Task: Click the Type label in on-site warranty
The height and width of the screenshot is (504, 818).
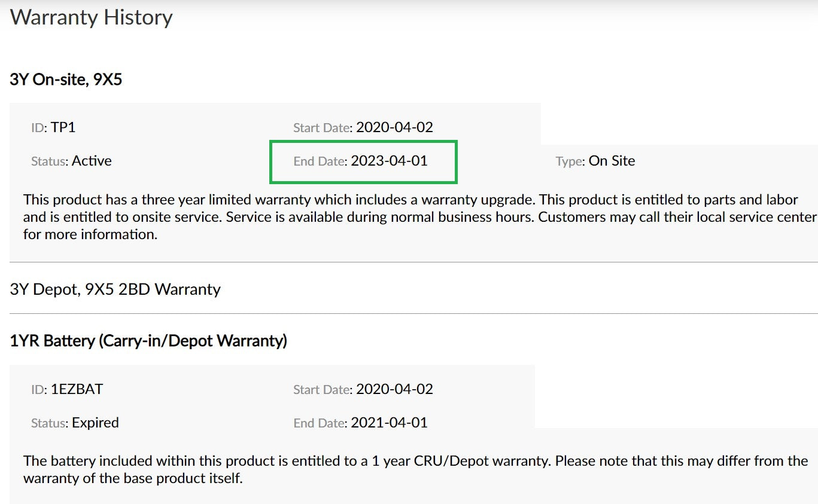Action: [570, 161]
